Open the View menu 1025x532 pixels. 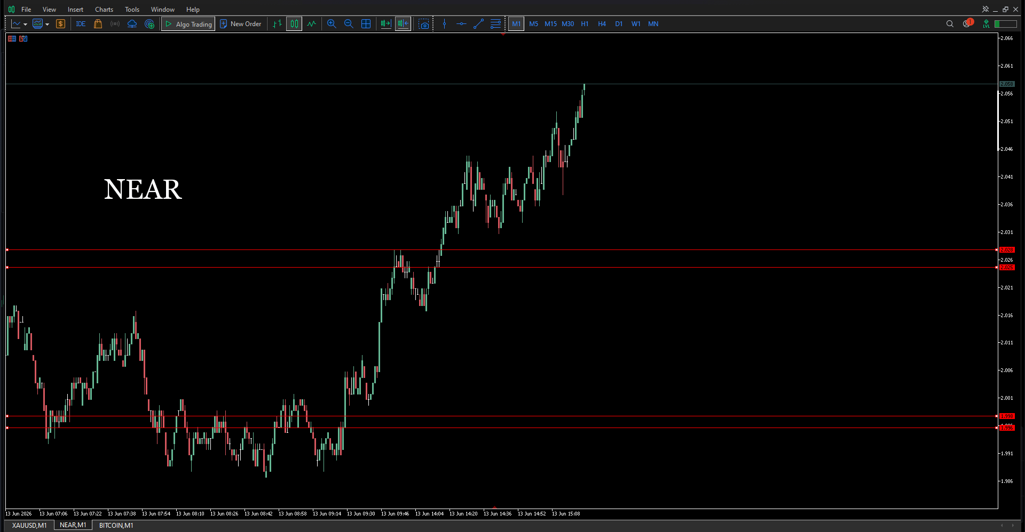49,10
